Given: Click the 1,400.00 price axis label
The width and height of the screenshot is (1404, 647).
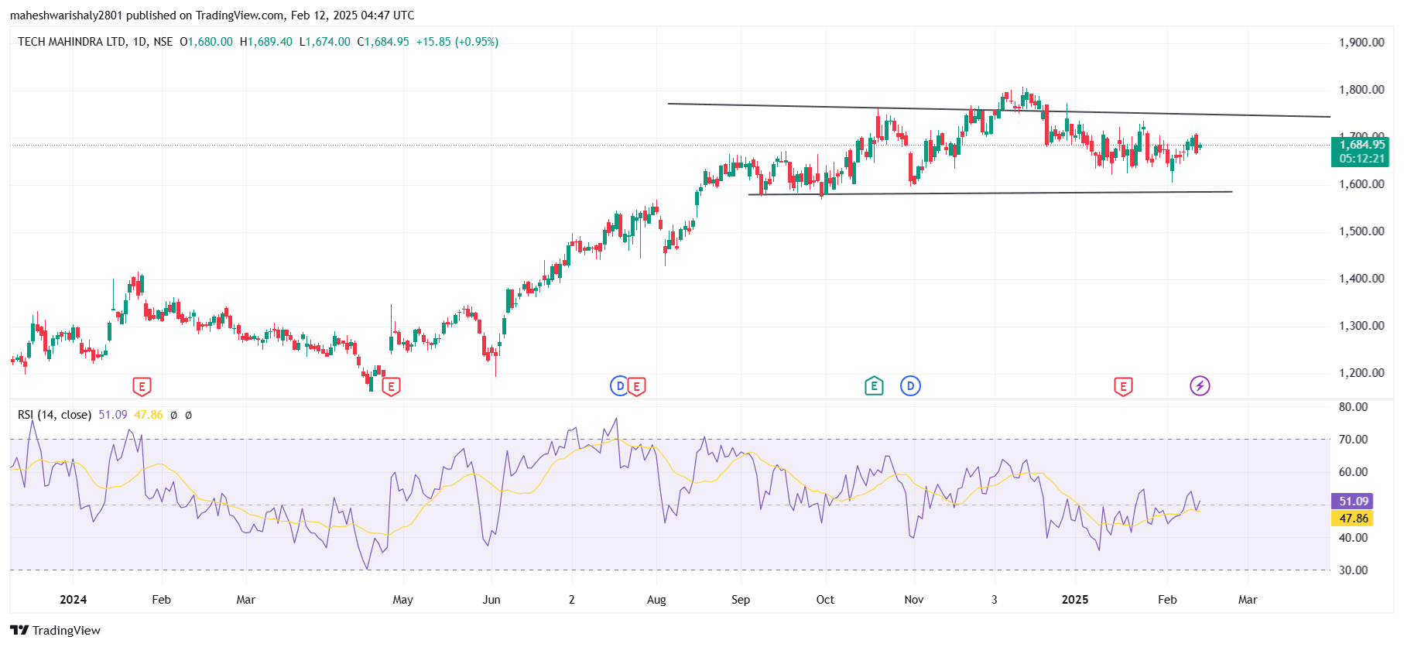Looking at the screenshot, I should pyautogui.click(x=1361, y=279).
